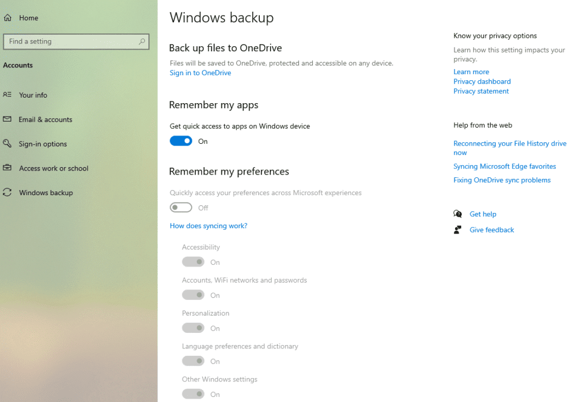Open the Sign in to OneDrive link
571x402 pixels.
point(200,72)
